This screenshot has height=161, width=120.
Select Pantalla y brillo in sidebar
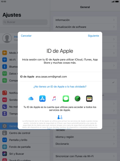[25, 140]
